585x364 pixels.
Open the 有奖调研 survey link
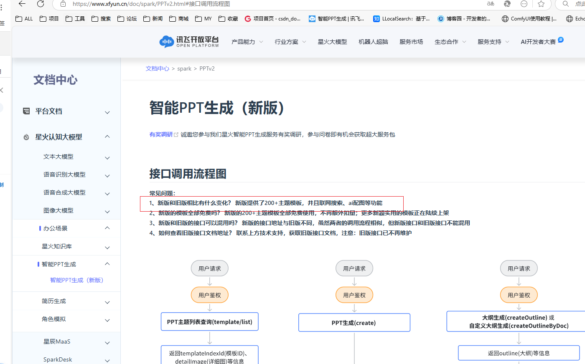[x=161, y=134]
